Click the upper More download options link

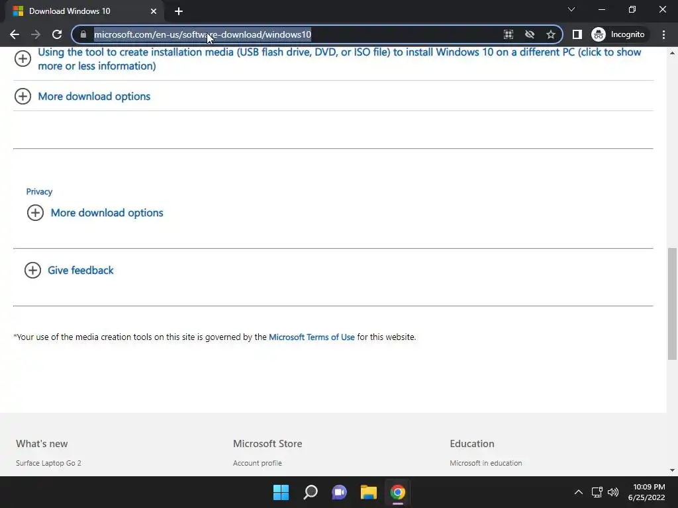(94, 97)
